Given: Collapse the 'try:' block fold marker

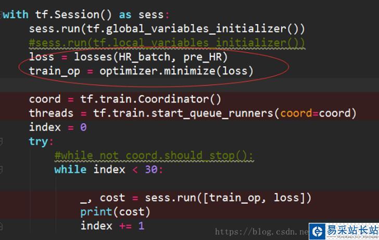Looking at the screenshot, I should click(1, 142).
